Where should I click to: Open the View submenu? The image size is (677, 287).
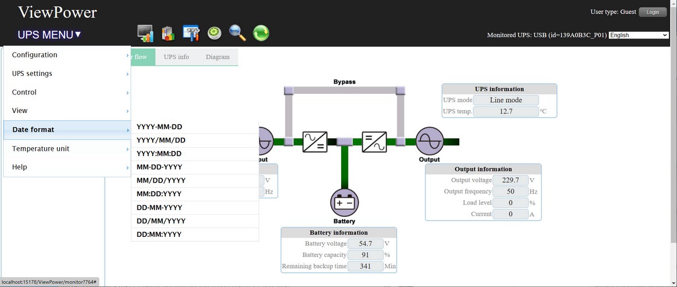pos(67,111)
